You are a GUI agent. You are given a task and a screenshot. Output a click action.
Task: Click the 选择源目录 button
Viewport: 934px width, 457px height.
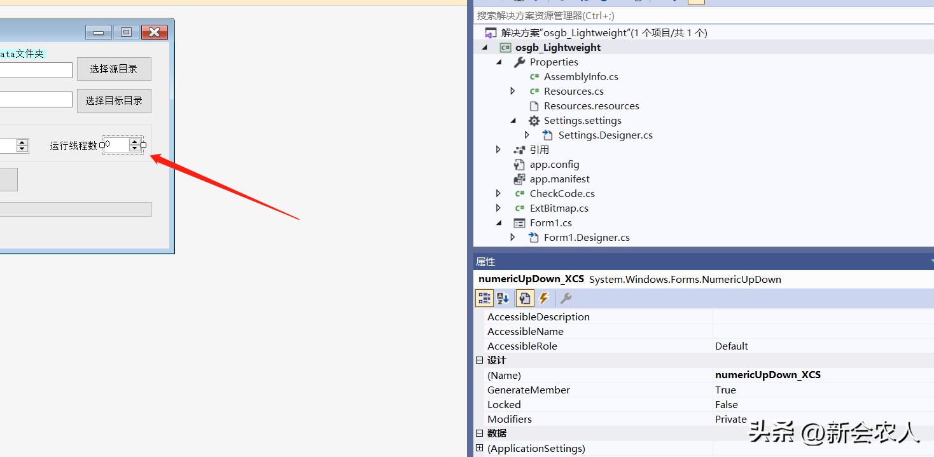click(x=114, y=69)
